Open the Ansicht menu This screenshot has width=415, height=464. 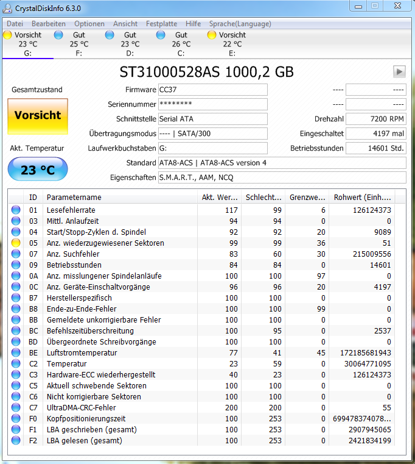tap(125, 24)
